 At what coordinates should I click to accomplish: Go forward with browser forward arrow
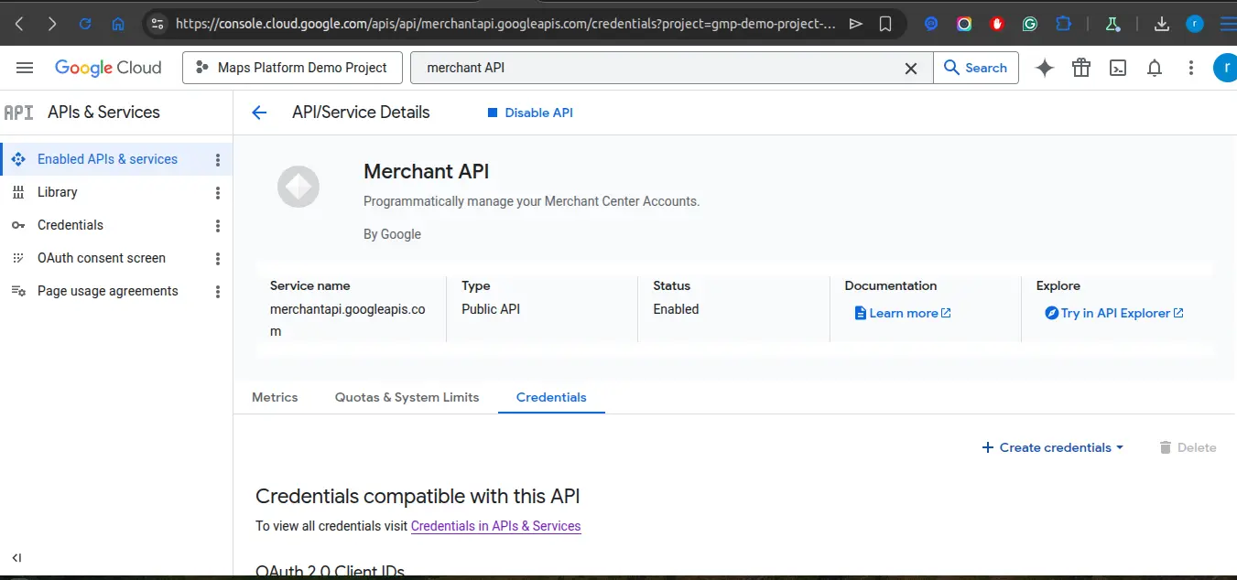point(52,24)
